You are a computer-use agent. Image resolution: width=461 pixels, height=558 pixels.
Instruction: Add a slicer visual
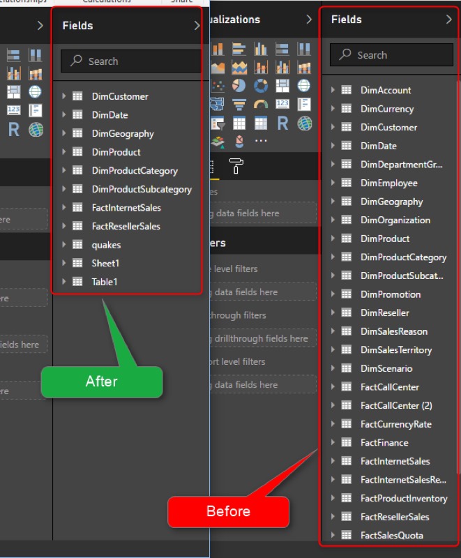click(217, 123)
